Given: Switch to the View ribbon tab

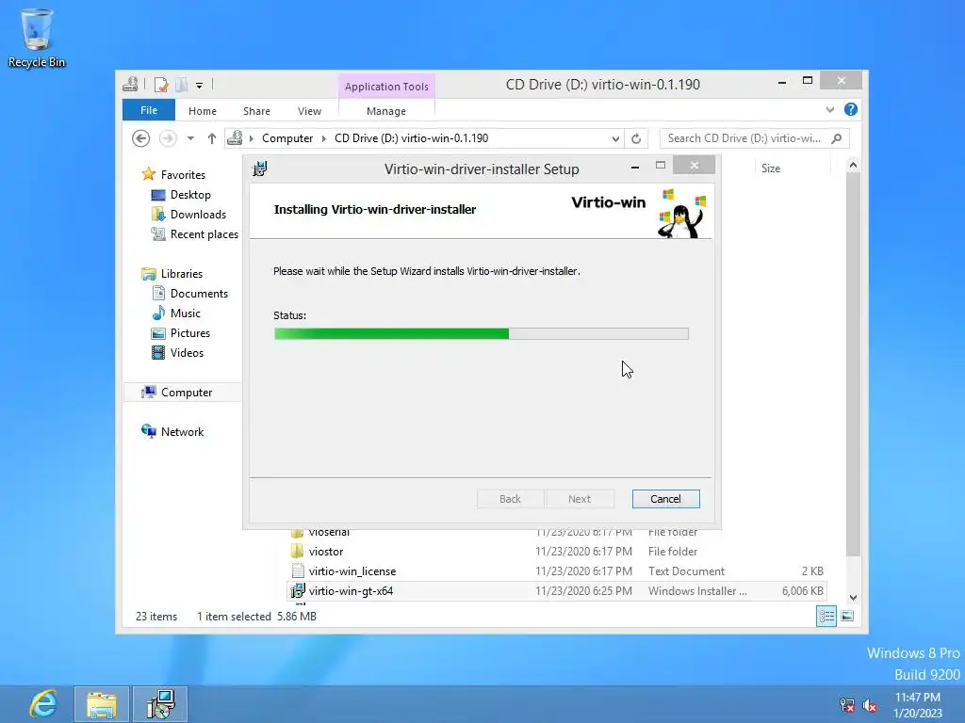Looking at the screenshot, I should click(x=309, y=111).
